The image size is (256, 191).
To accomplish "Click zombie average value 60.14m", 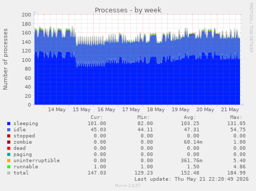I will tap(193, 142).
